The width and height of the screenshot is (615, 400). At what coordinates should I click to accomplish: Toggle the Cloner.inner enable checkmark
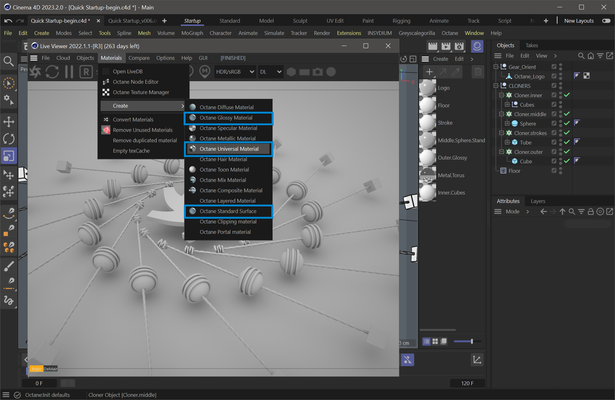coord(567,95)
